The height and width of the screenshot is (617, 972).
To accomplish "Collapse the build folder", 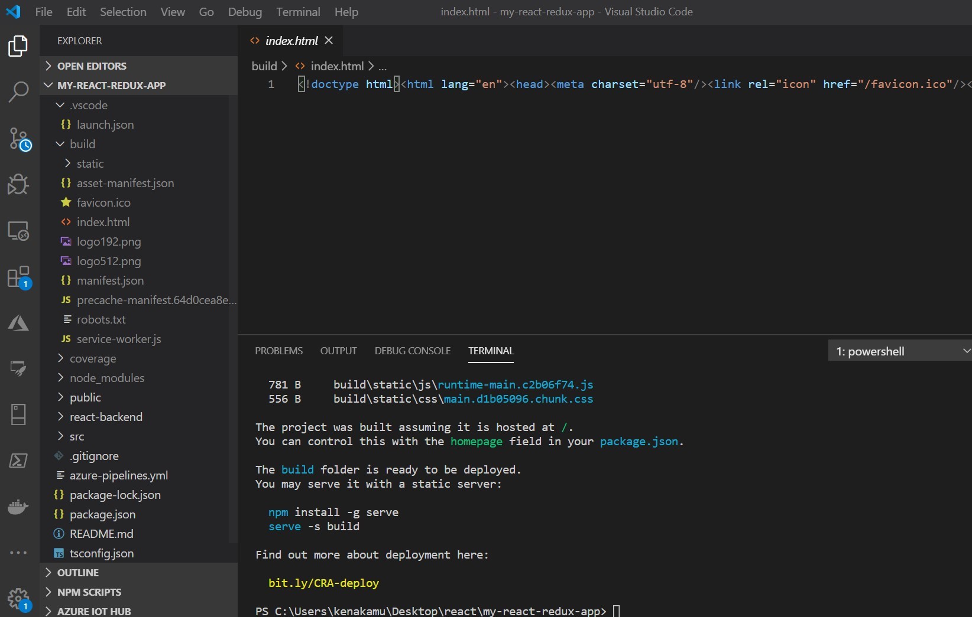I will tap(82, 144).
